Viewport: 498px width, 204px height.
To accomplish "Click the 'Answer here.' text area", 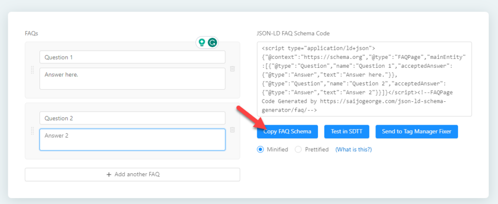I will click(x=132, y=78).
